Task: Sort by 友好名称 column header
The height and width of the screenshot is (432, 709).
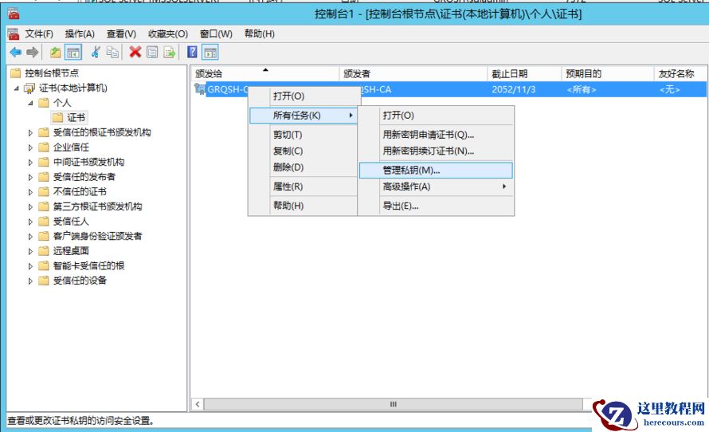Action: (x=680, y=74)
